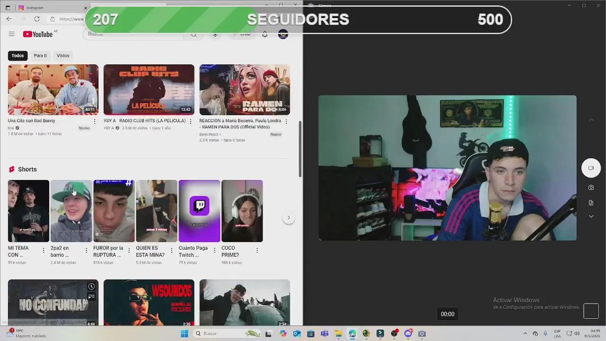Click the YouTube logo to go home
Screen dimensions: 606x341
tap(38, 34)
